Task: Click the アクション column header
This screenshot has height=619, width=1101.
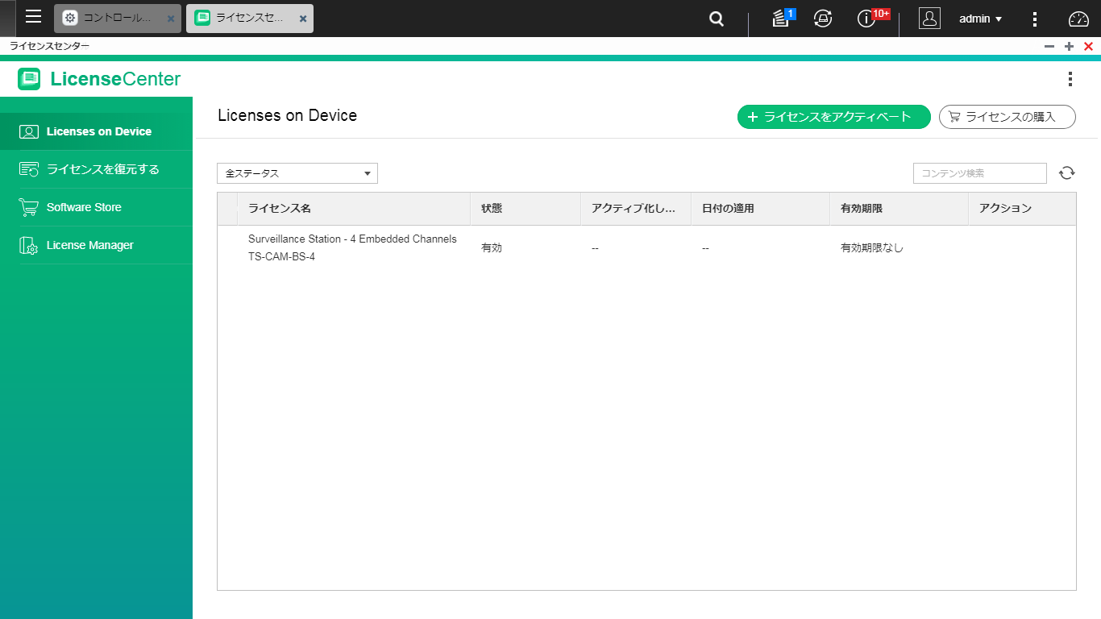Action: point(1022,209)
